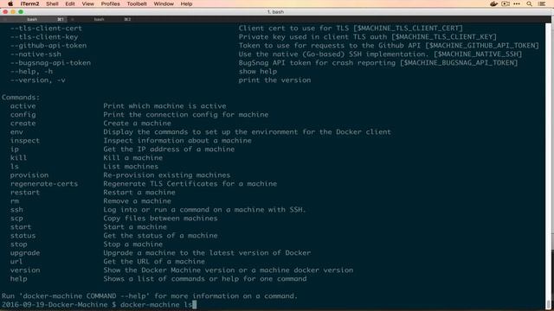Click the 'restart' command name
554x311 pixels.
tap(25, 192)
